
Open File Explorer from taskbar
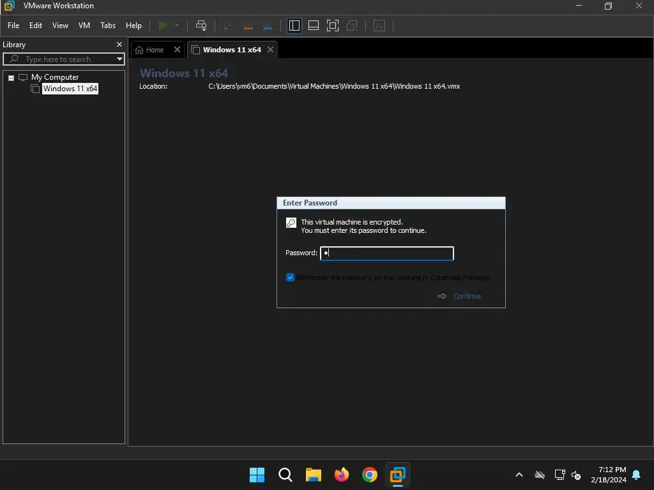[x=313, y=475]
